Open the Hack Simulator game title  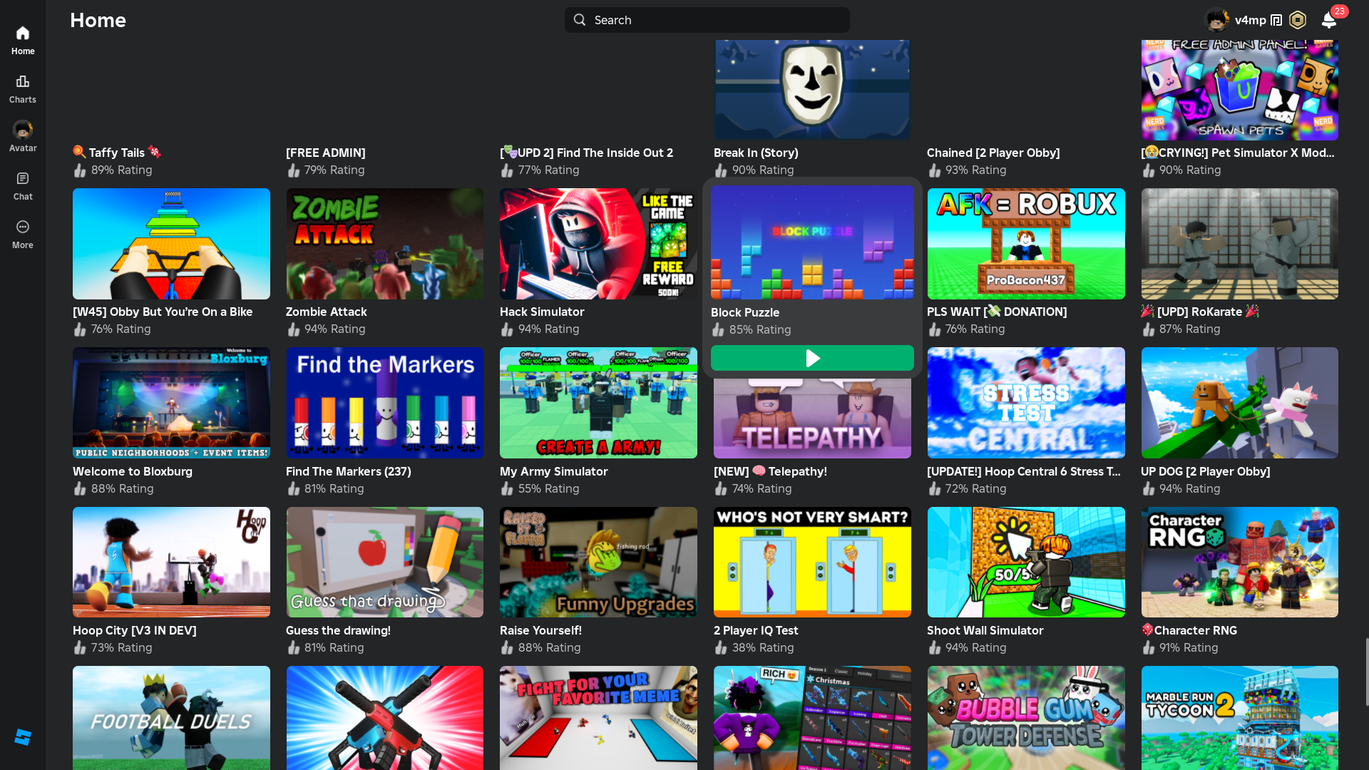click(542, 312)
